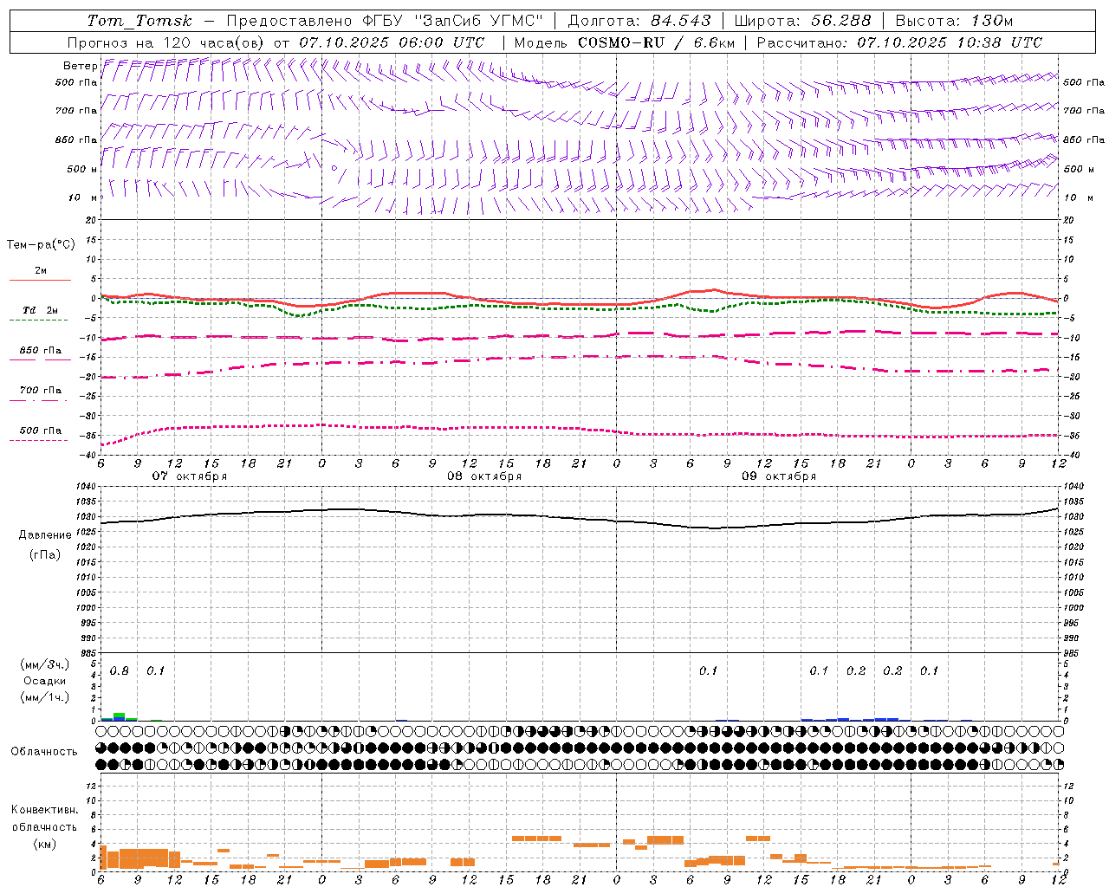The width and height of the screenshot is (1109, 887).
Task: Click the longitude value "Долгота: 84.543"
Action: point(639,21)
